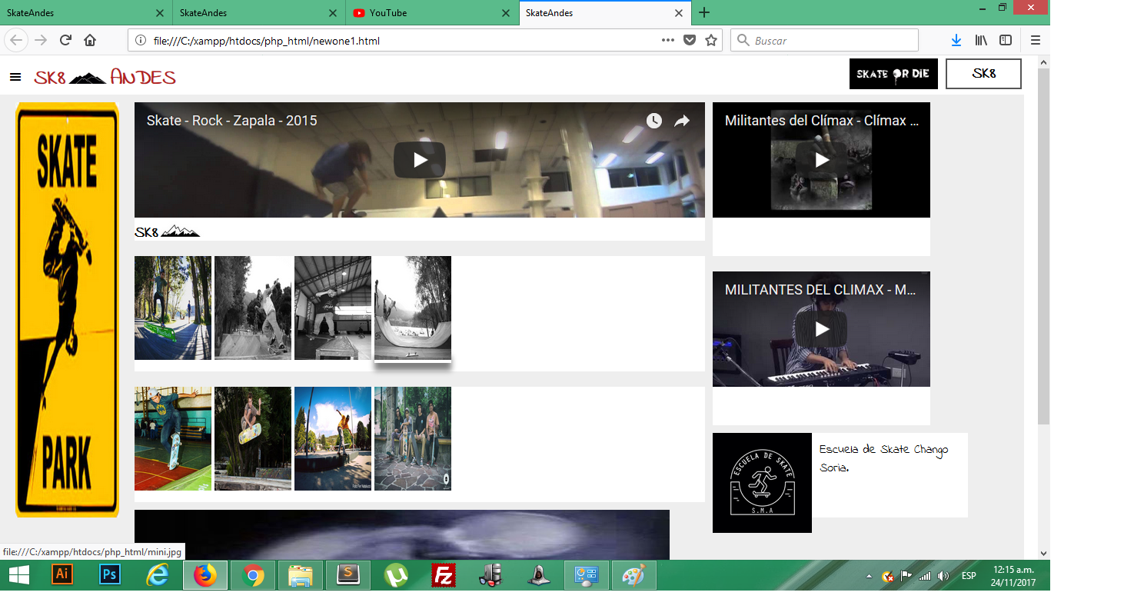Go forward with the browser forward arrow
The height and width of the screenshot is (609, 1124).
point(41,41)
